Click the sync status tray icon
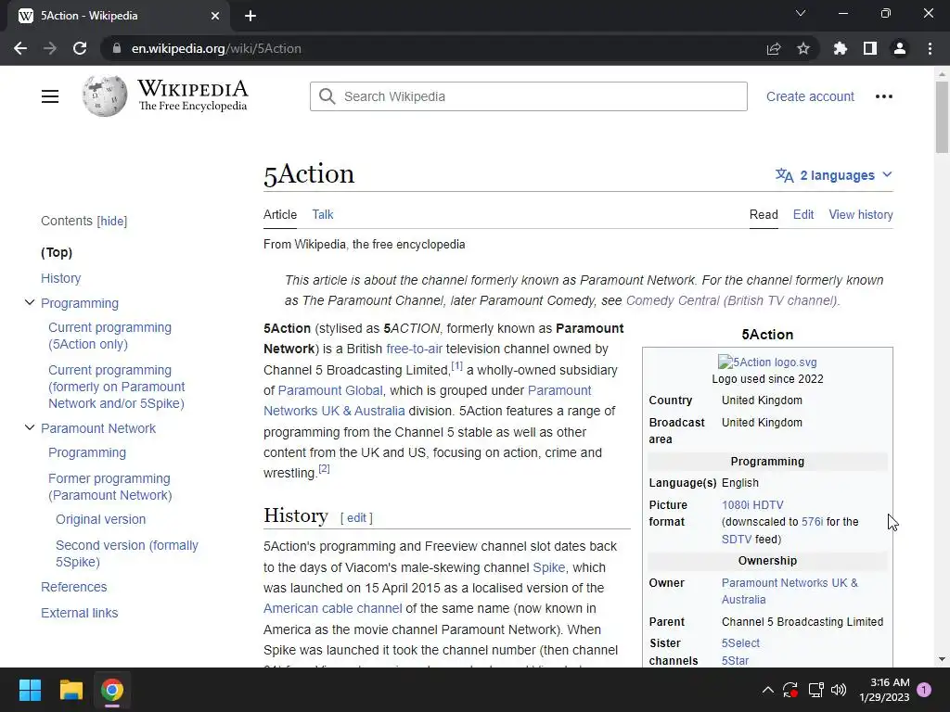Image resolution: width=950 pixels, height=712 pixels. [790, 690]
